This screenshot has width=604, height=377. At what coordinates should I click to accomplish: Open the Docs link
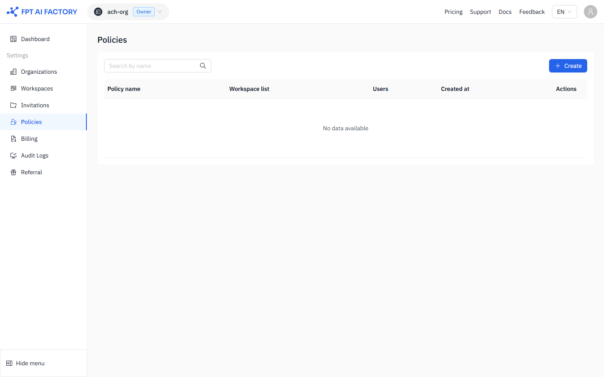point(505,12)
